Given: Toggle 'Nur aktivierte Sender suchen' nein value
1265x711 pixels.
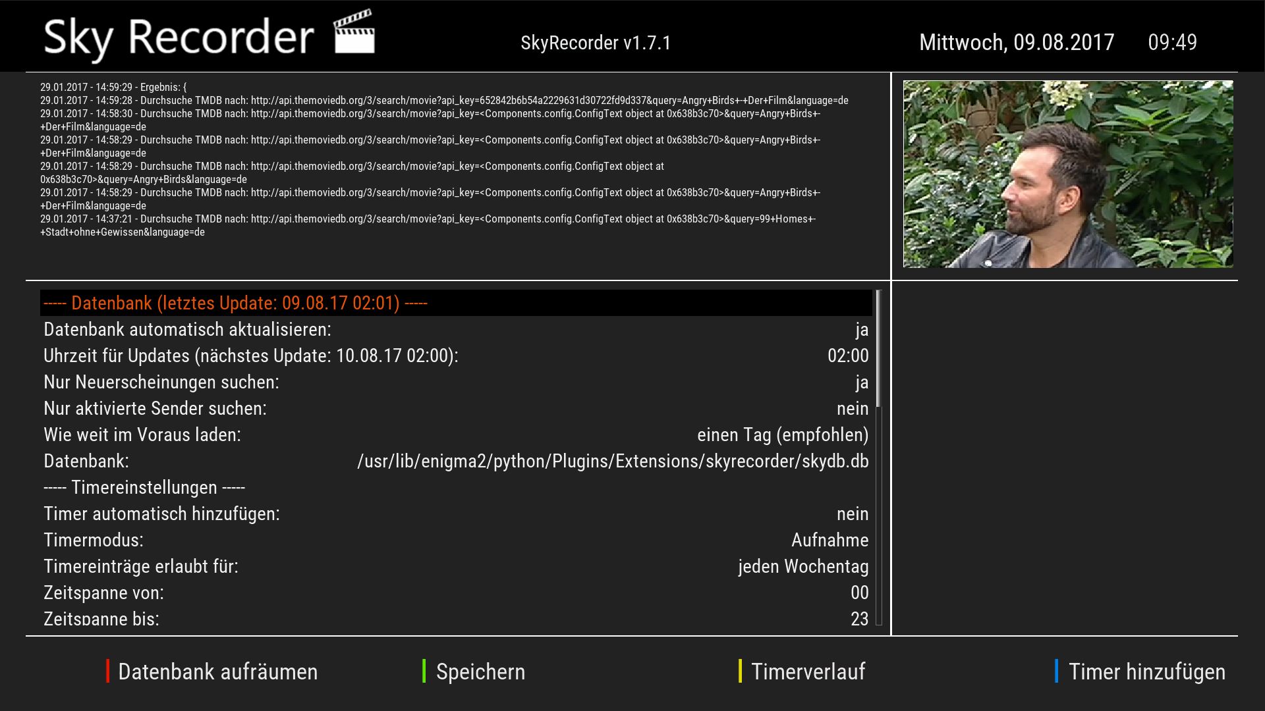Looking at the screenshot, I should (852, 408).
